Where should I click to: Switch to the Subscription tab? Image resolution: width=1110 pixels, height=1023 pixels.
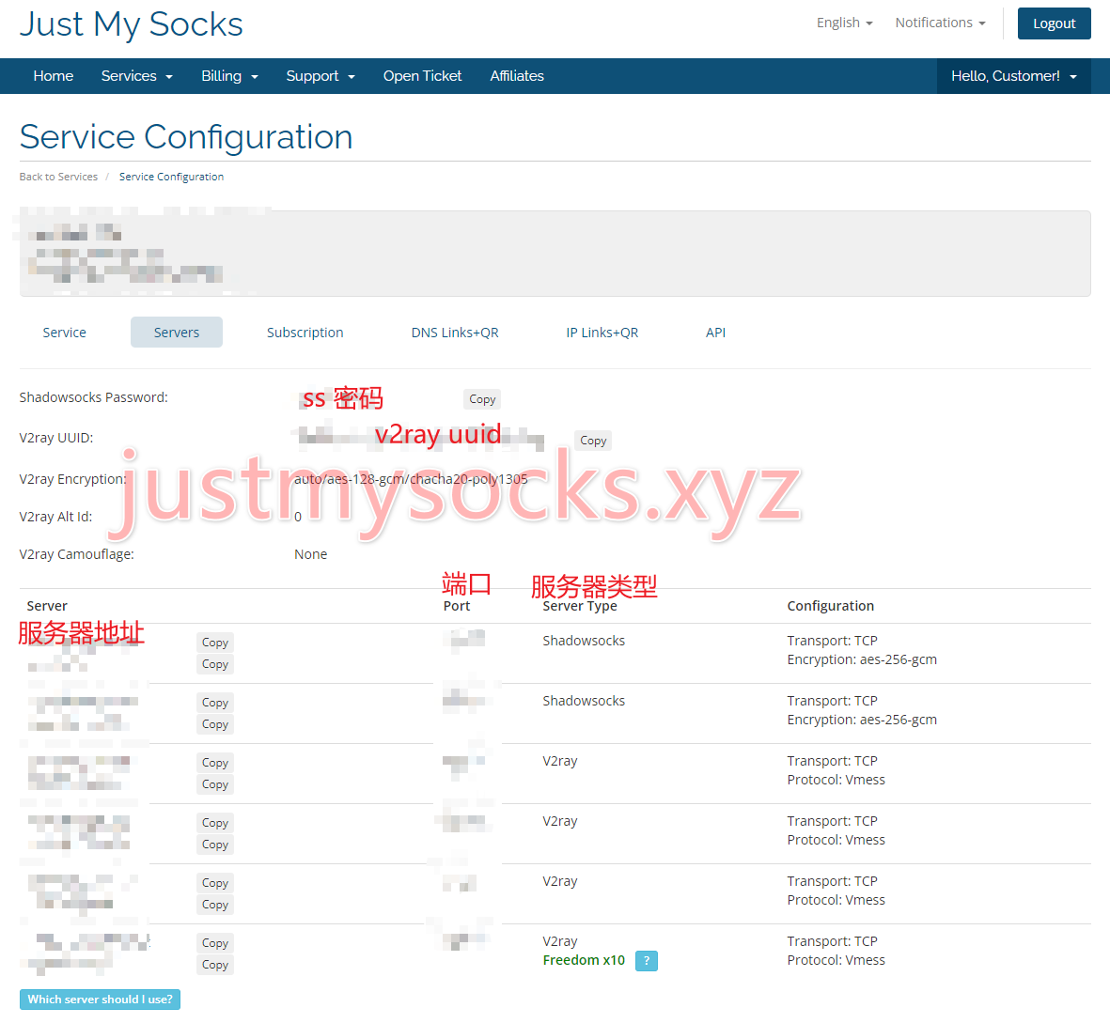[305, 333]
